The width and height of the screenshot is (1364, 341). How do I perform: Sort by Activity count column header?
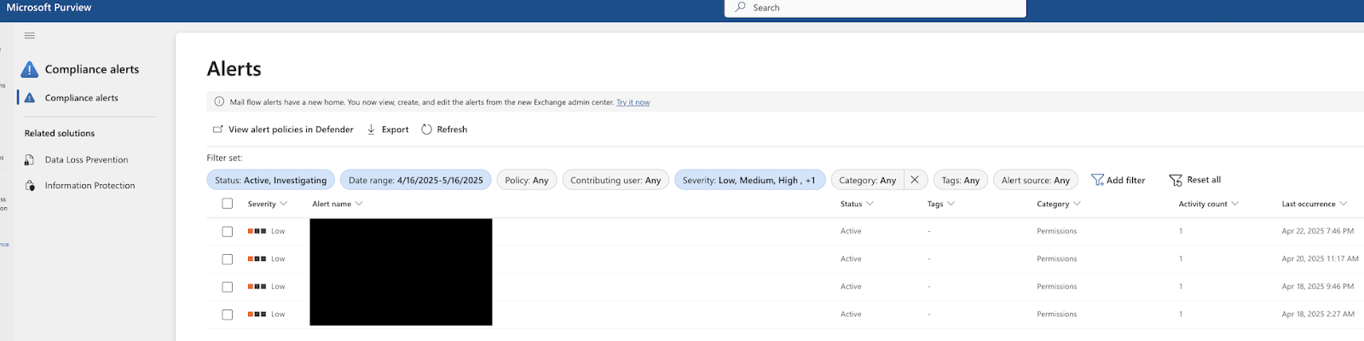point(1209,205)
